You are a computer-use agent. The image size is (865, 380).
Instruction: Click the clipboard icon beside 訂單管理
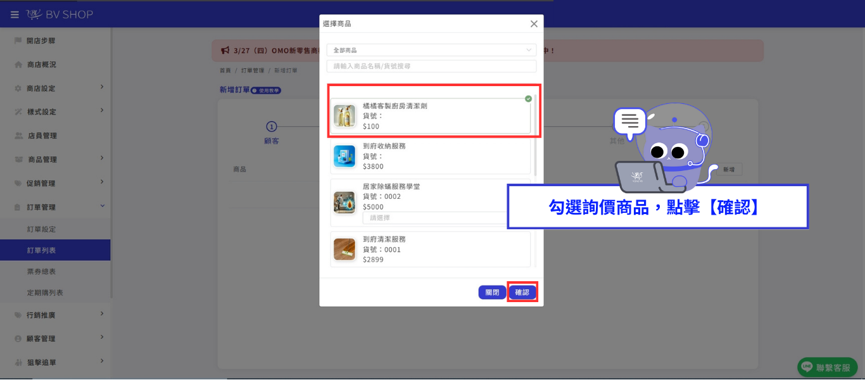pos(18,207)
